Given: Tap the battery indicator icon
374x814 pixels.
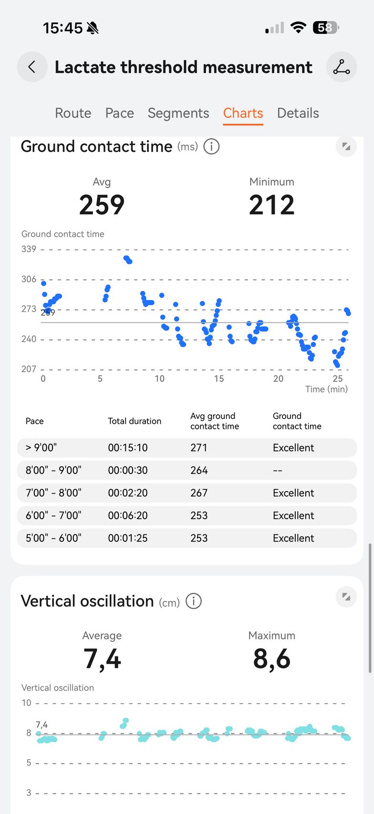Looking at the screenshot, I should click(x=325, y=28).
